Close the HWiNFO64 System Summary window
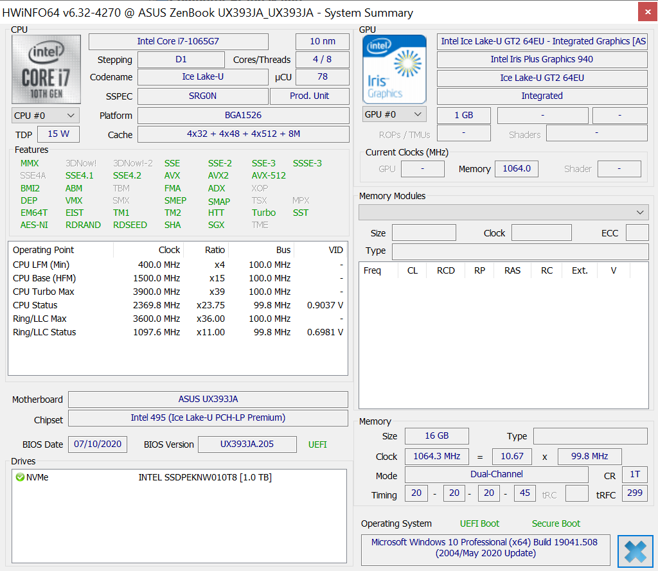This screenshot has height=571, width=658. [648, 12]
